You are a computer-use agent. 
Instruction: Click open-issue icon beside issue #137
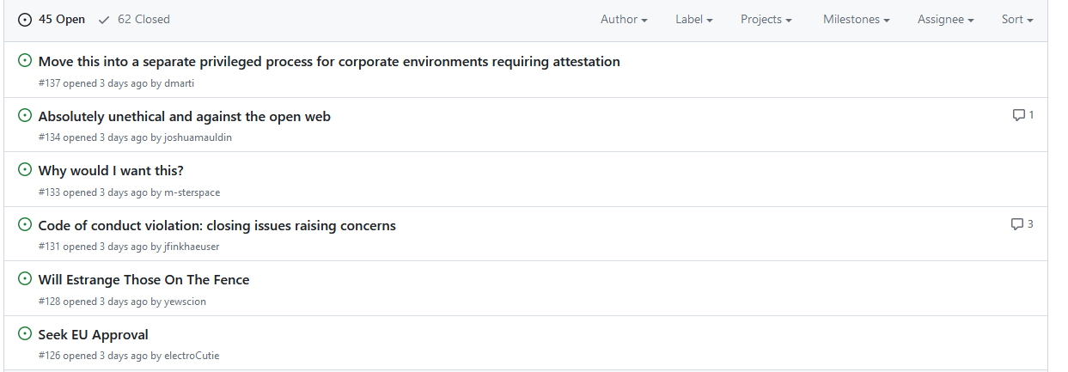[x=25, y=61]
